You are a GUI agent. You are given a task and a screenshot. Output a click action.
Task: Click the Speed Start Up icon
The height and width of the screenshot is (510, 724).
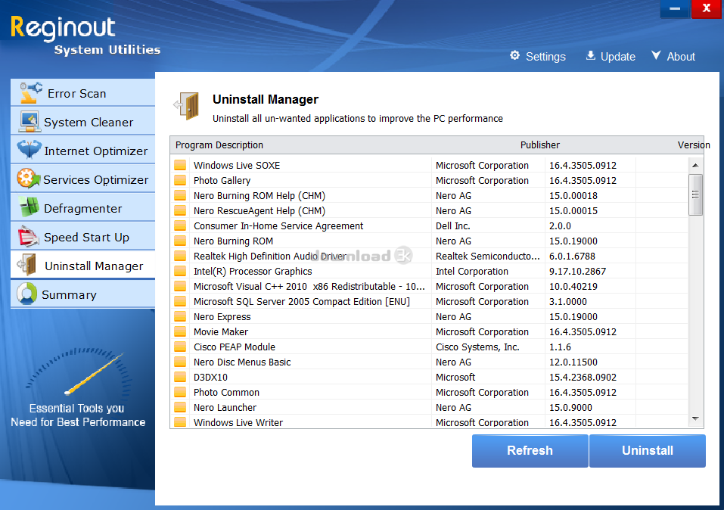pyautogui.click(x=29, y=236)
